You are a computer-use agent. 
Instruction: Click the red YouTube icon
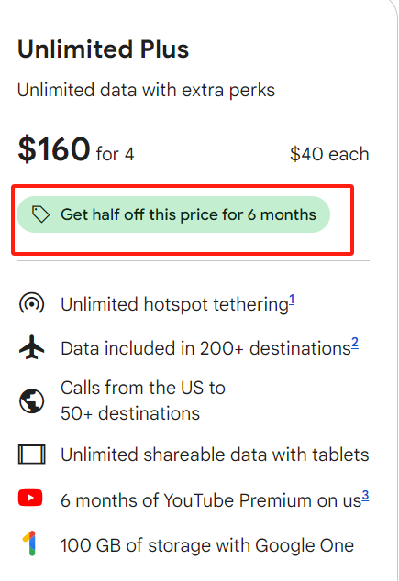pos(30,498)
